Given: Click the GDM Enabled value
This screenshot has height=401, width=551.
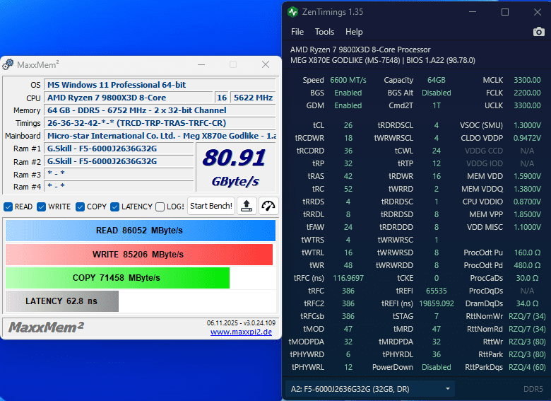Looking at the screenshot, I should tap(348, 105).
